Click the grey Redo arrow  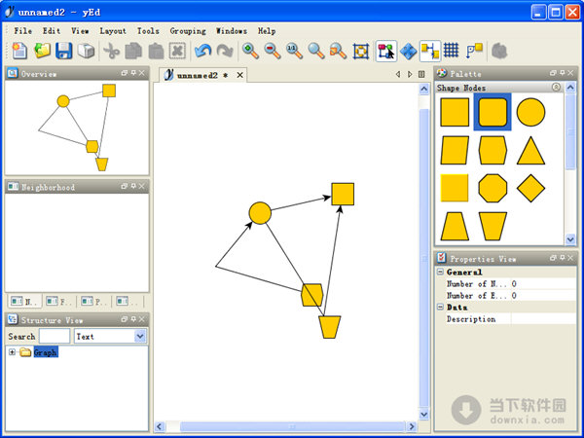(x=225, y=51)
